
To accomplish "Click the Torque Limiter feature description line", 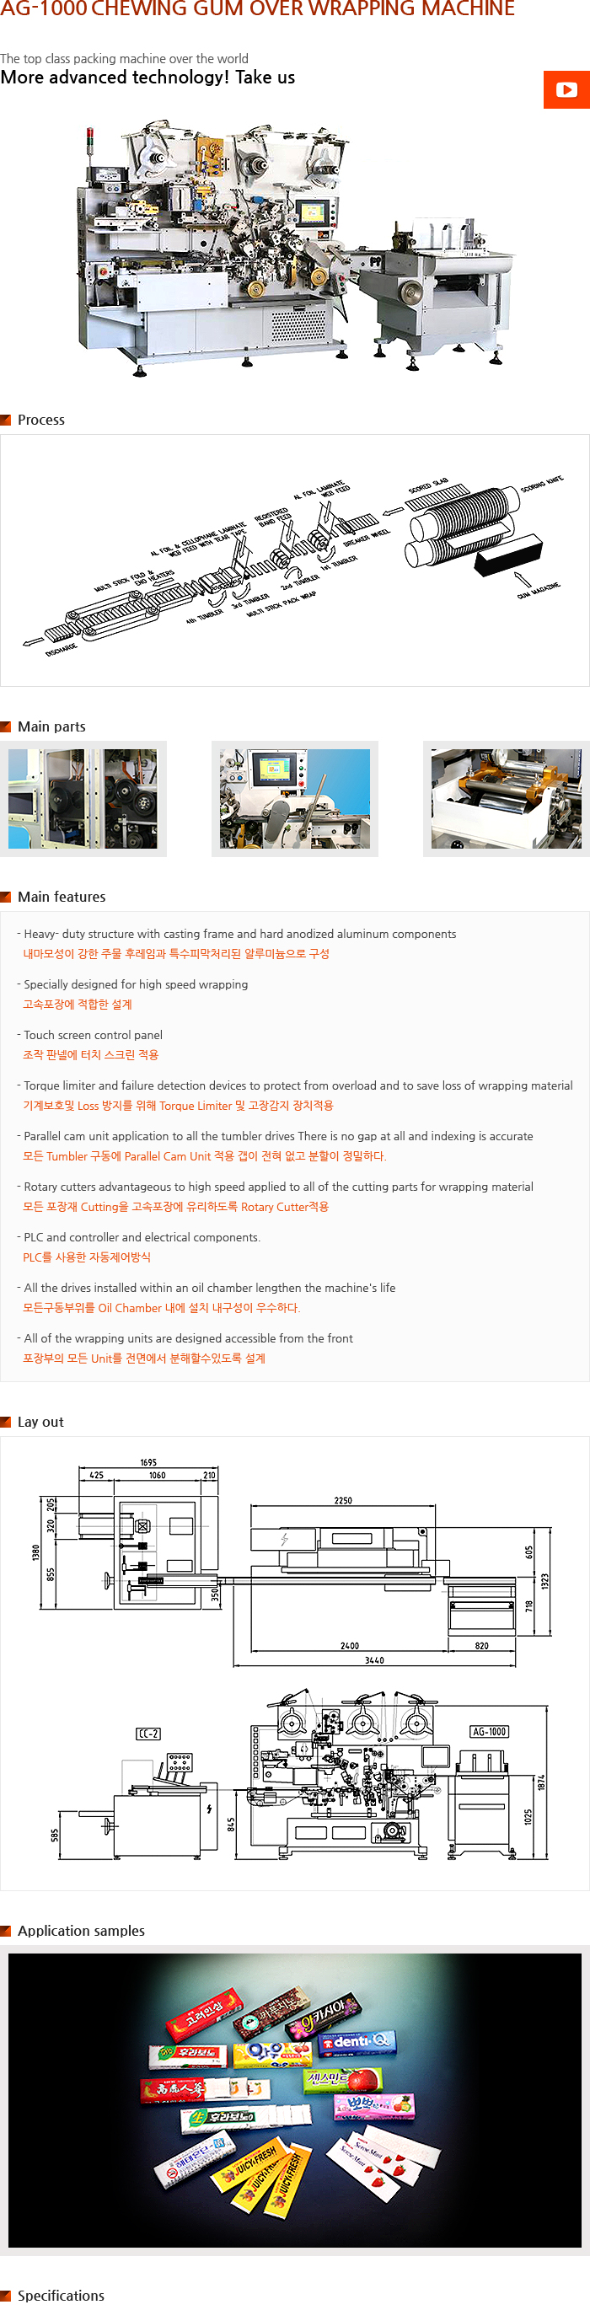I will click(298, 1085).
